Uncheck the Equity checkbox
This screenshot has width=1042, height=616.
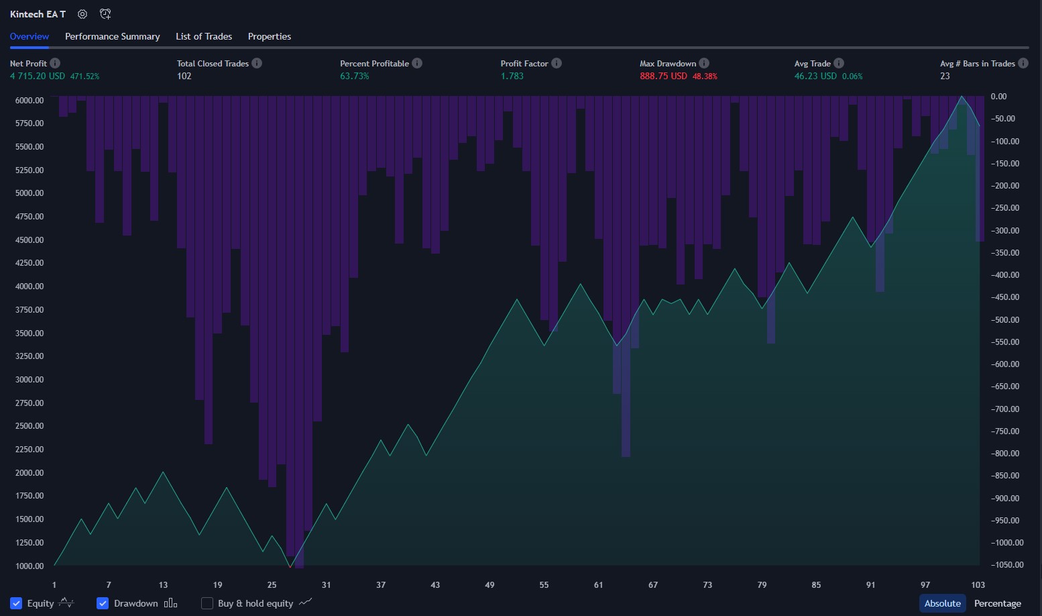tap(16, 603)
